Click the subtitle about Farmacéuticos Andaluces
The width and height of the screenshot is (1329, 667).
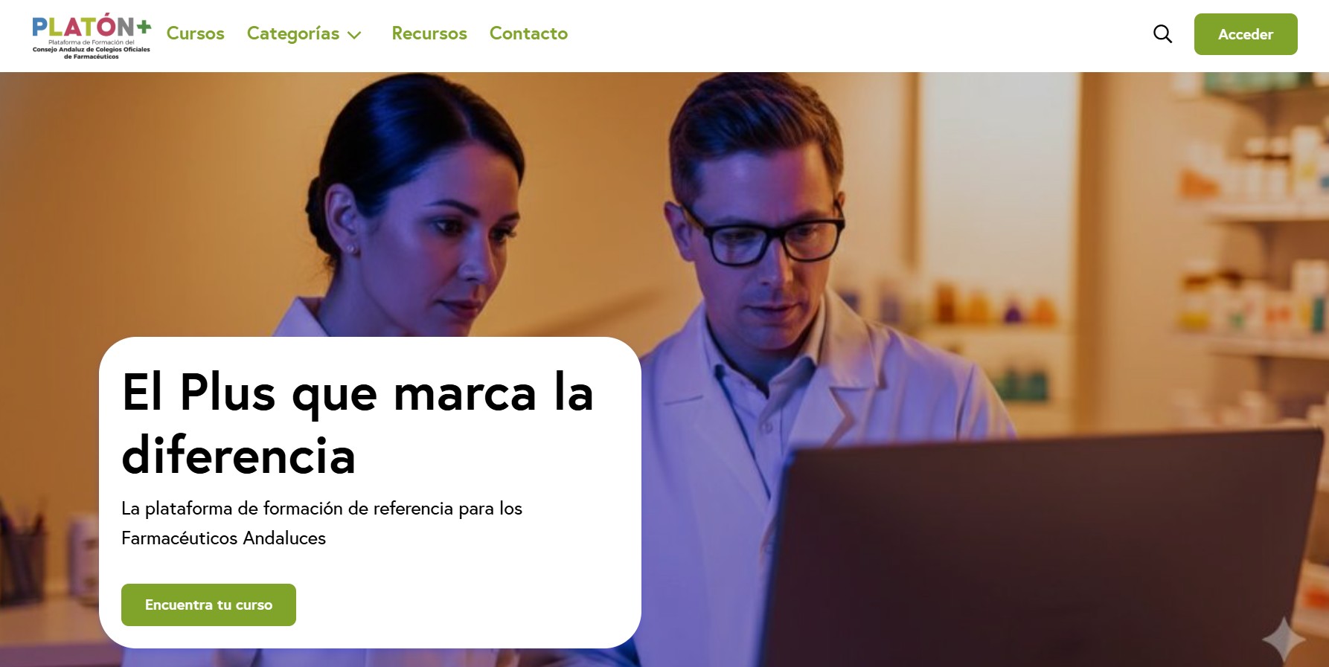pos(321,523)
